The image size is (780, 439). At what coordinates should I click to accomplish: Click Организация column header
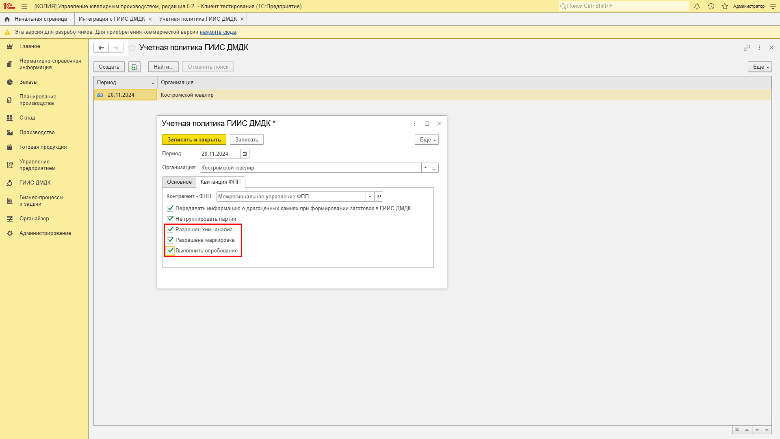point(464,83)
